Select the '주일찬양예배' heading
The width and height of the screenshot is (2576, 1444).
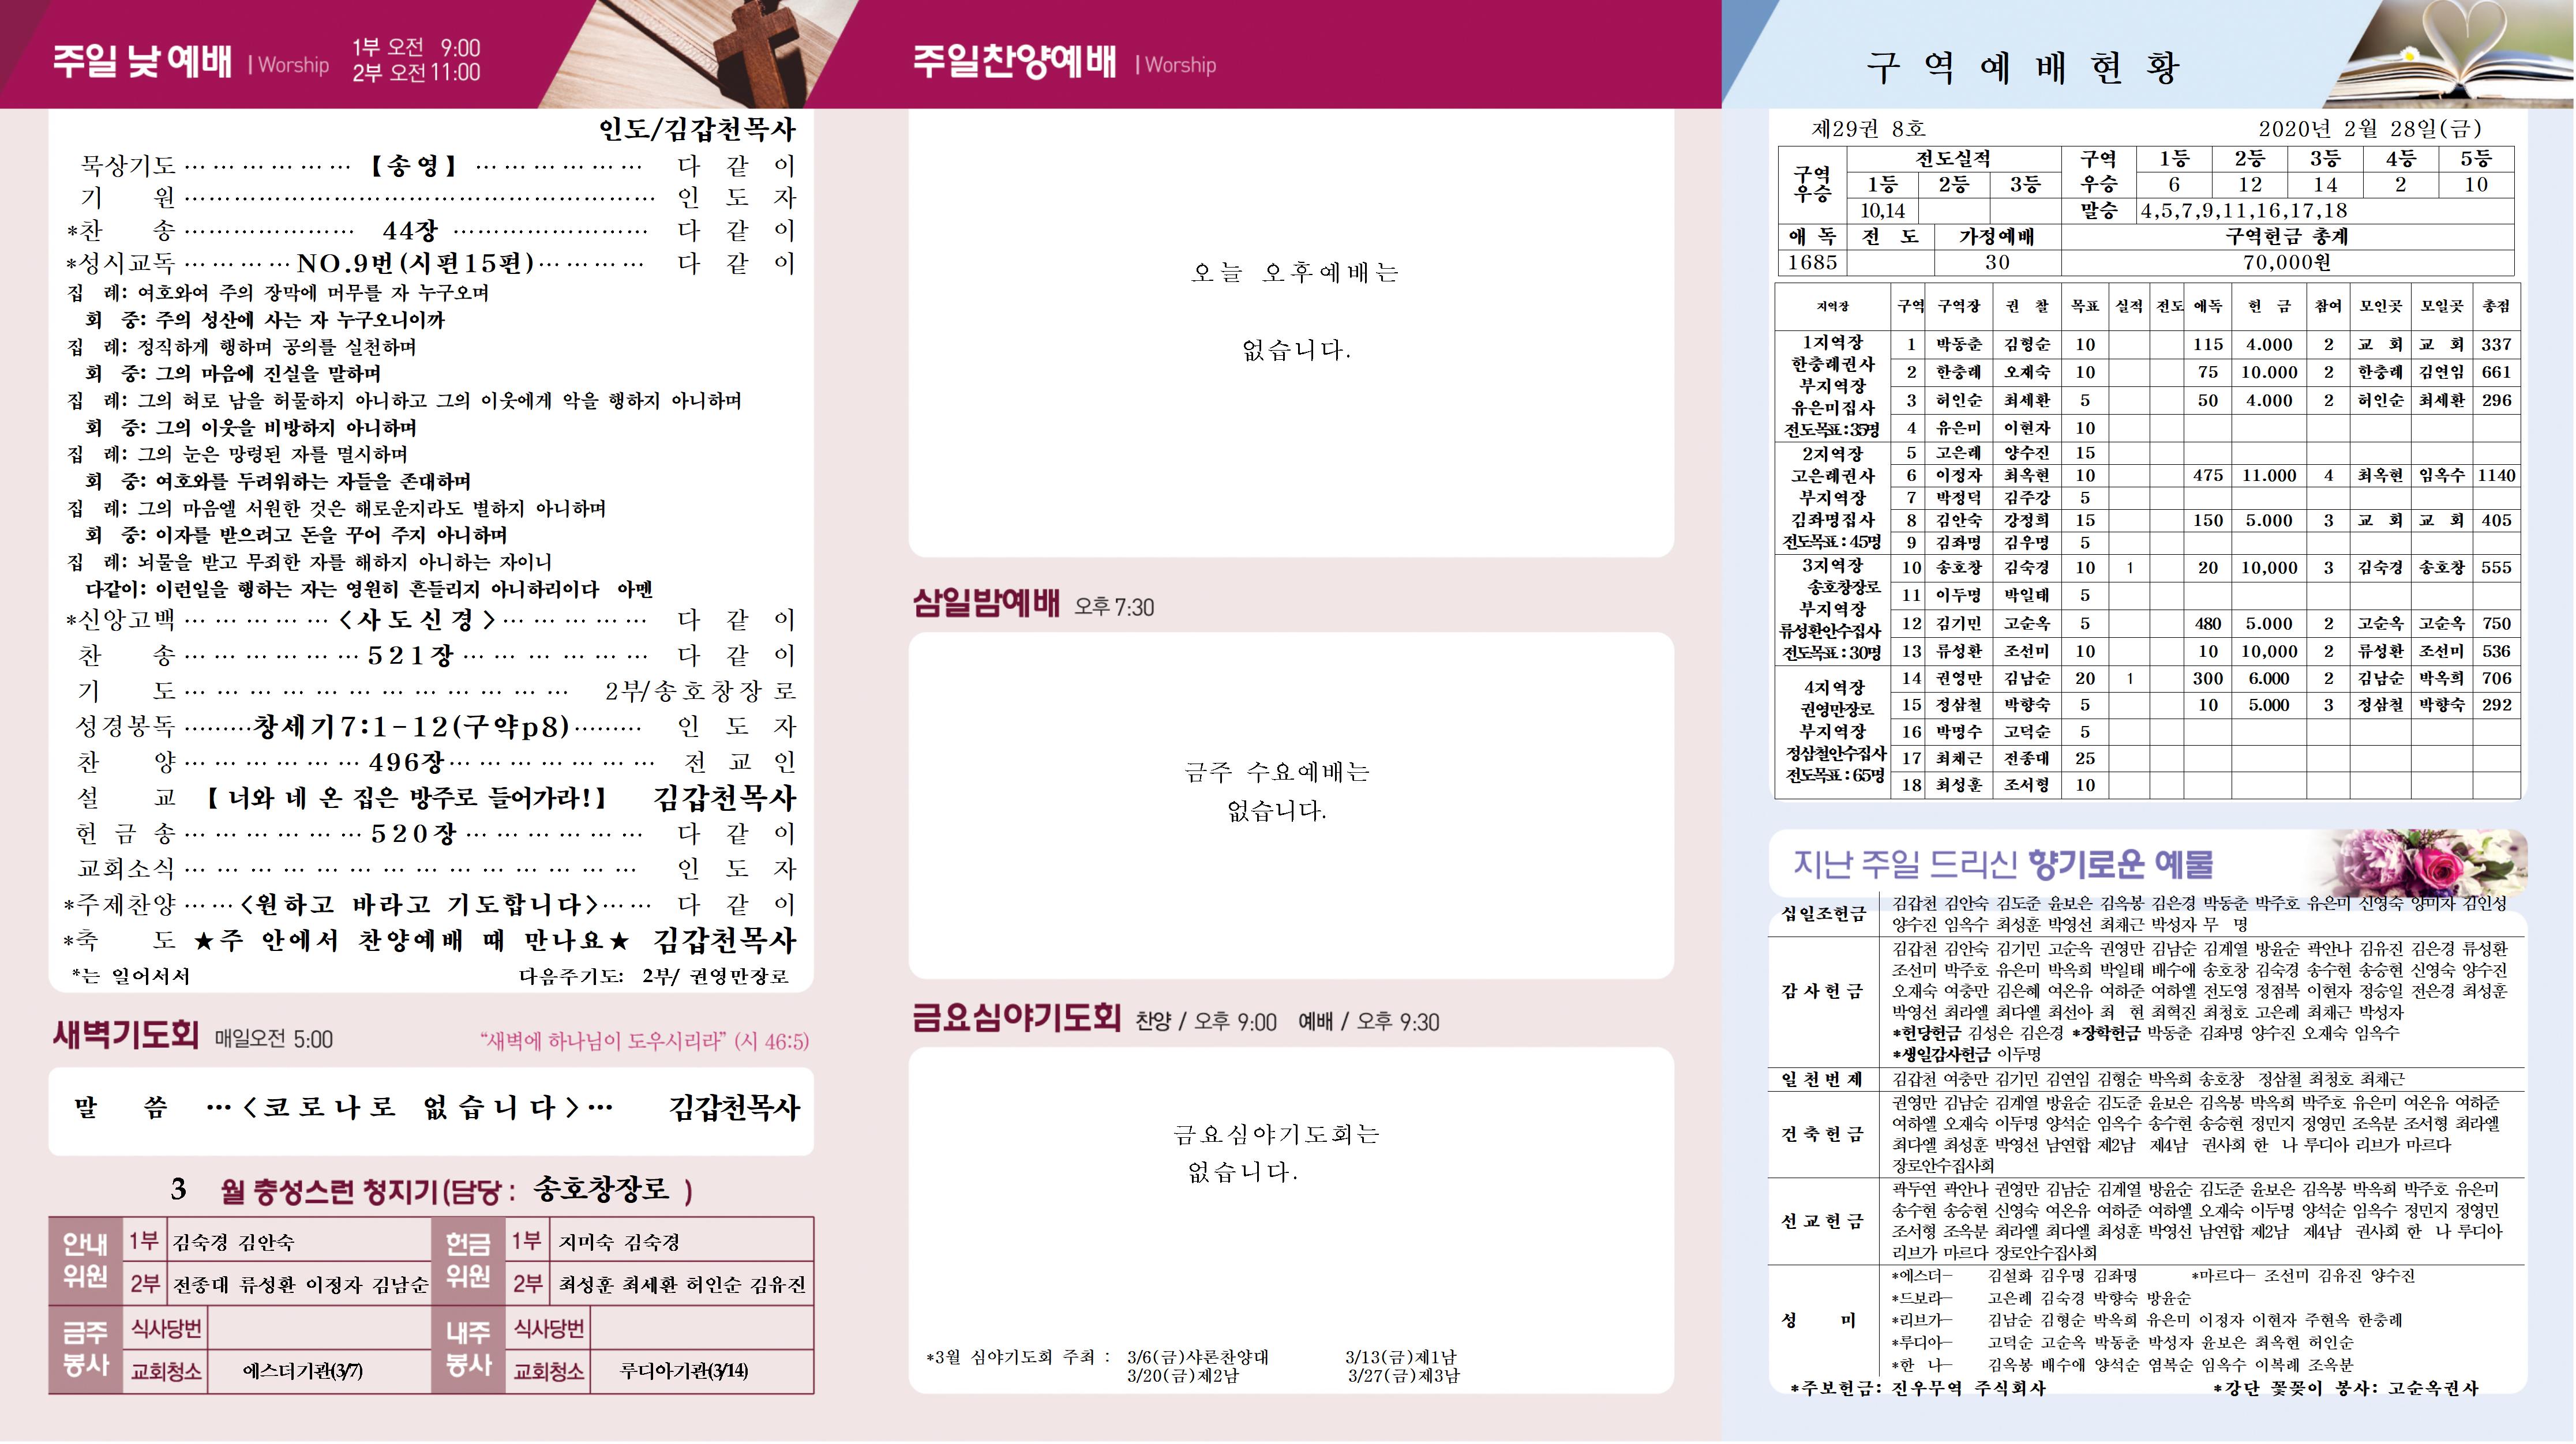point(1014,61)
